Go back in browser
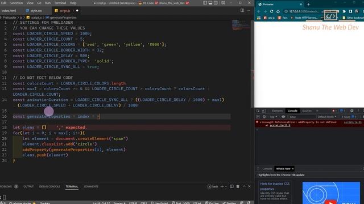364x204 pixels. click(259, 11)
